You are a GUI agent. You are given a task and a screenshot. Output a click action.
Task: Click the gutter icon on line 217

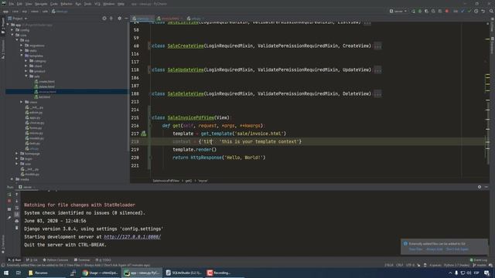(x=144, y=134)
